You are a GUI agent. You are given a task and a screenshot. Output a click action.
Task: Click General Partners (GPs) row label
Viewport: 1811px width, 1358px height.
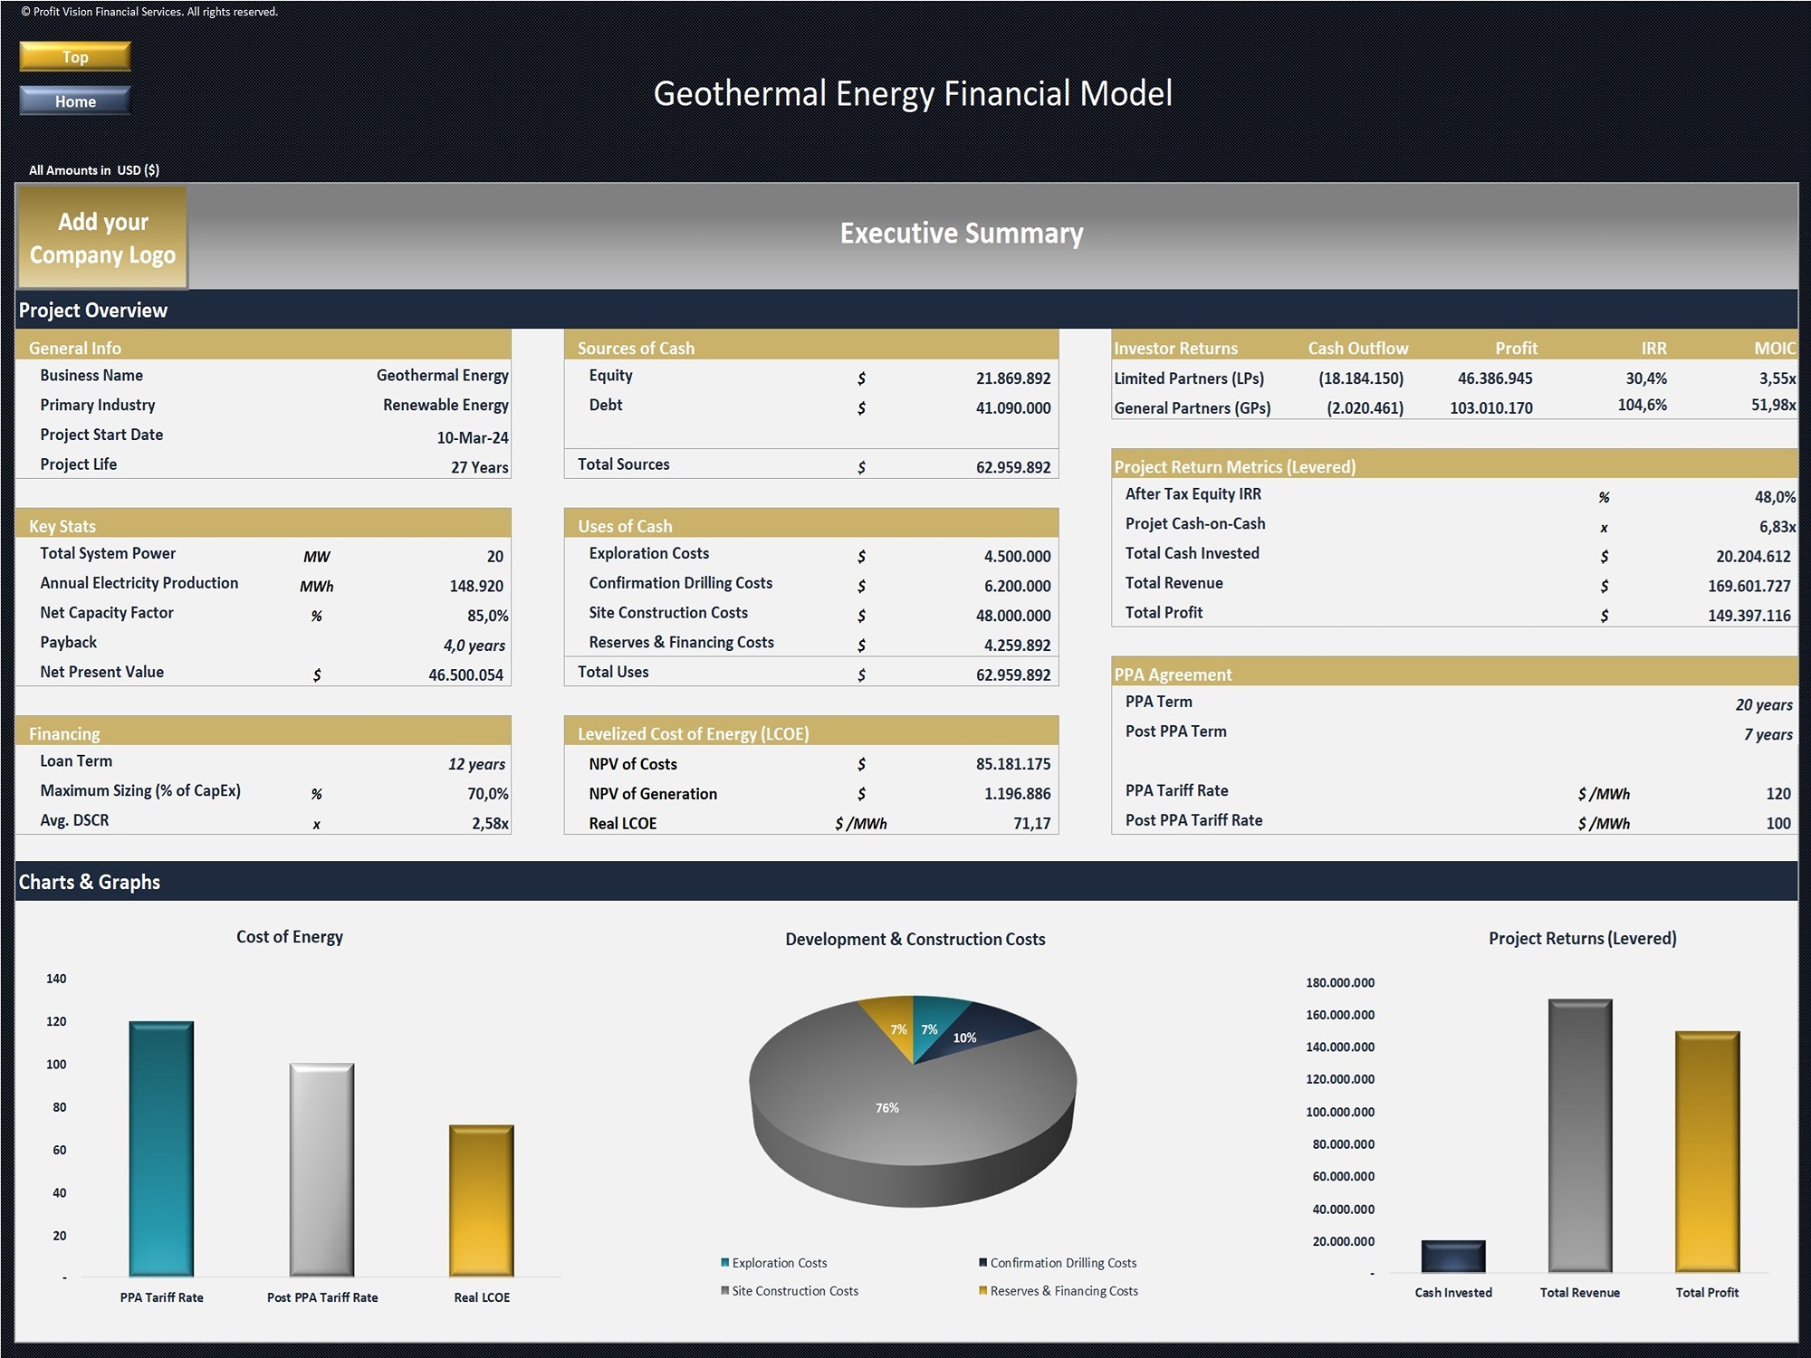1193,408
